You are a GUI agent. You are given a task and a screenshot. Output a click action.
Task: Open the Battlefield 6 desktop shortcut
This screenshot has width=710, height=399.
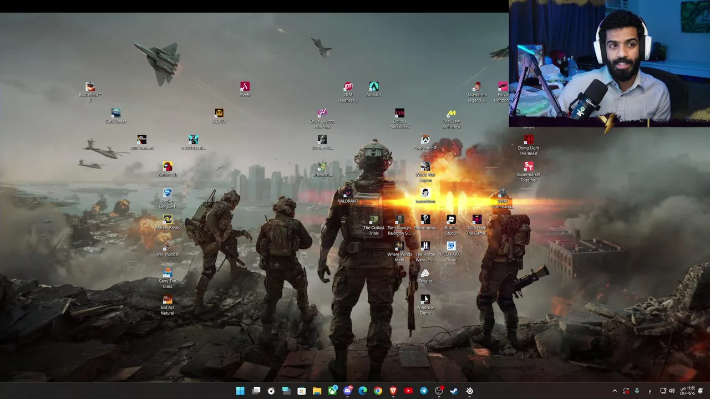90,91
